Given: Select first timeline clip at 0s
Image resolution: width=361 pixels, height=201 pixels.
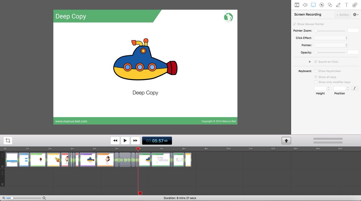Looking at the screenshot, I should click(12, 160).
